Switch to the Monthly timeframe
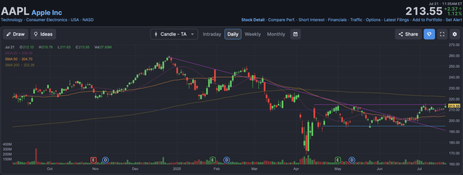Image resolution: width=463 pixels, height=175 pixels. coord(276,34)
